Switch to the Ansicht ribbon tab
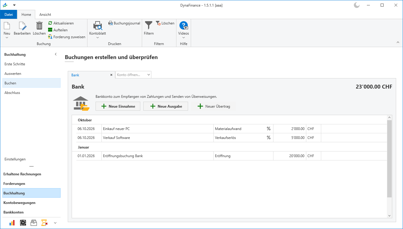Screen dimensions: 403x229 (x=45, y=14)
